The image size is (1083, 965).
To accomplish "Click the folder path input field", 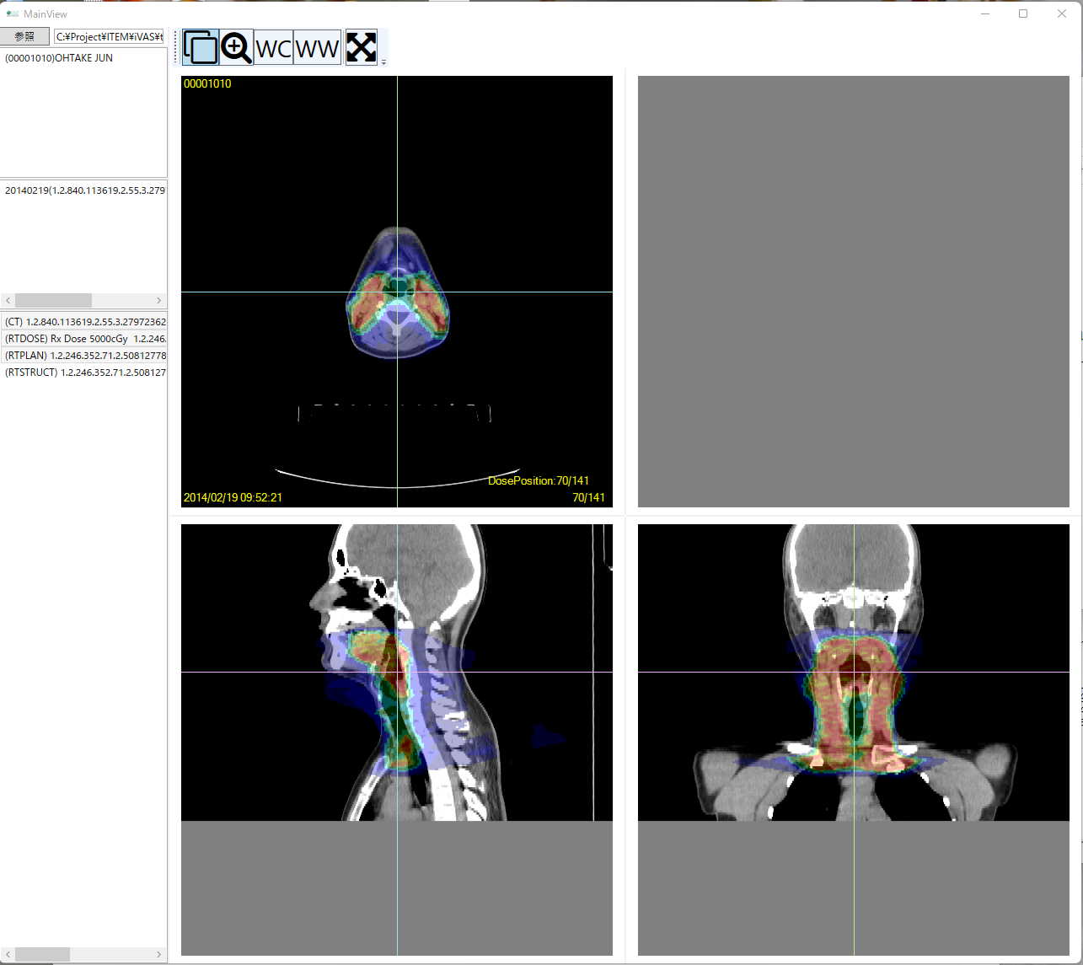I will (110, 36).
